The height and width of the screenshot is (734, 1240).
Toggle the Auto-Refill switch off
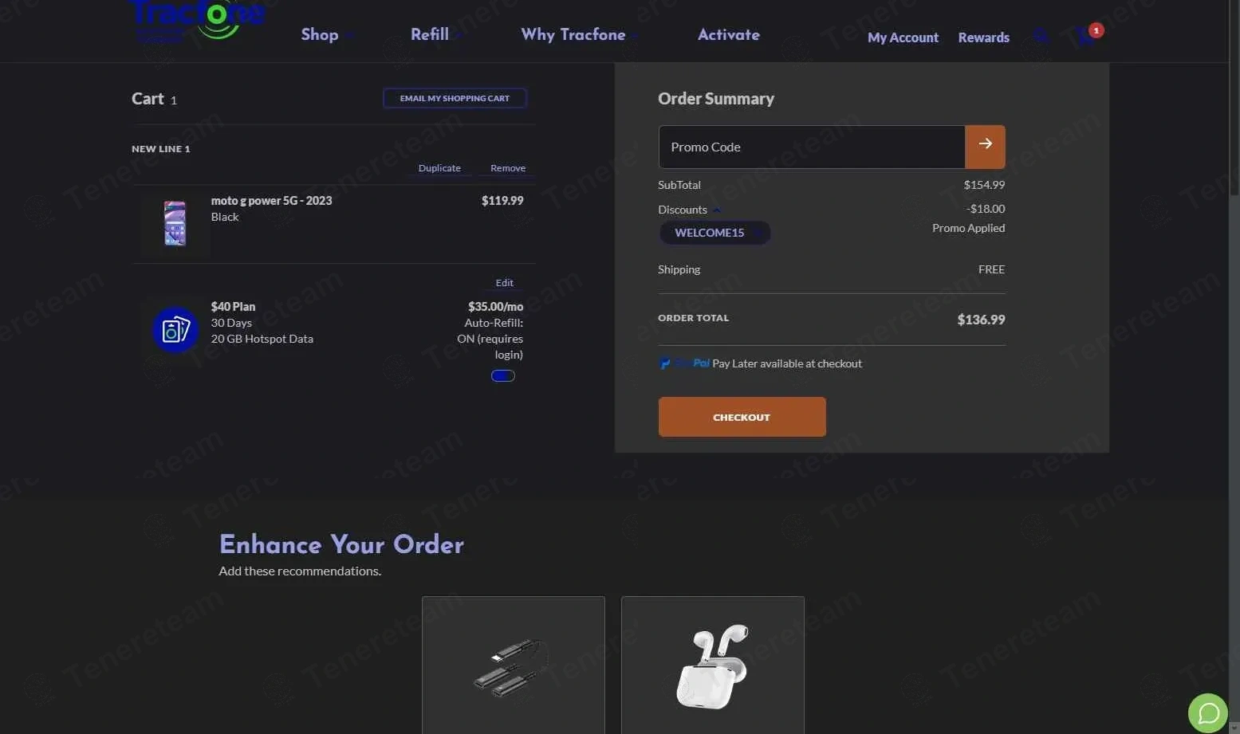coord(503,376)
